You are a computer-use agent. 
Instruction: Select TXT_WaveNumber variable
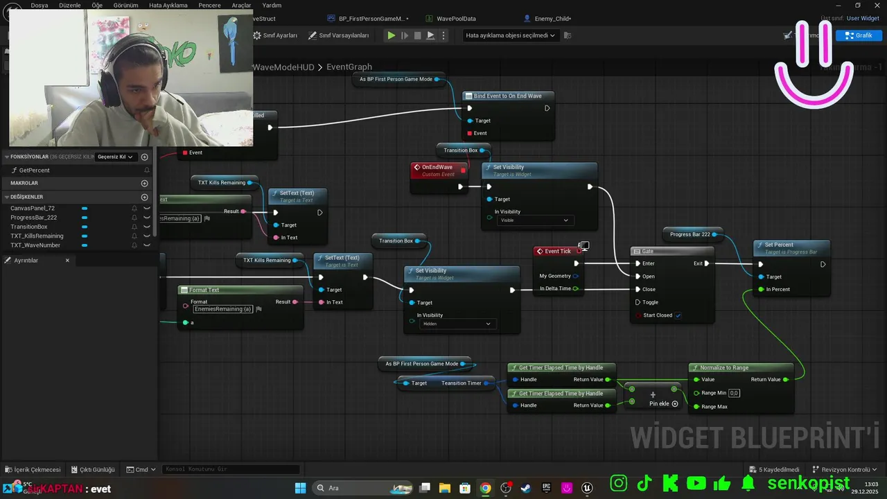tap(35, 245)
